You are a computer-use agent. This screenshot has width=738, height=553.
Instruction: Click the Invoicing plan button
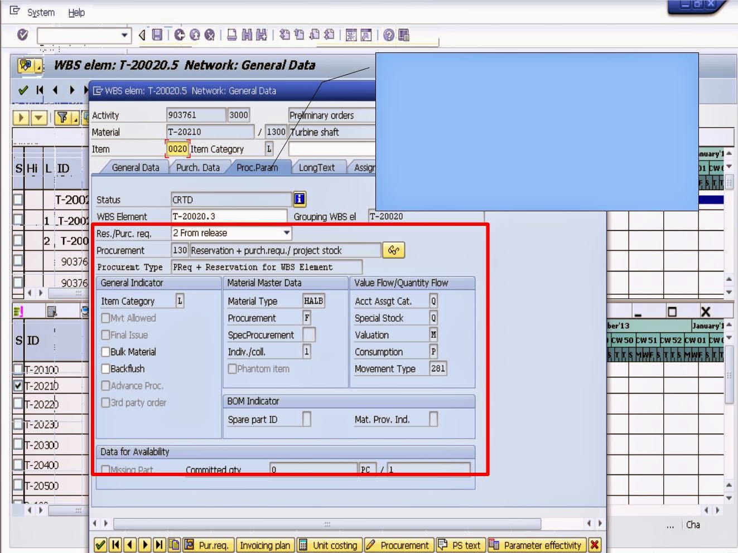(265, 545)
